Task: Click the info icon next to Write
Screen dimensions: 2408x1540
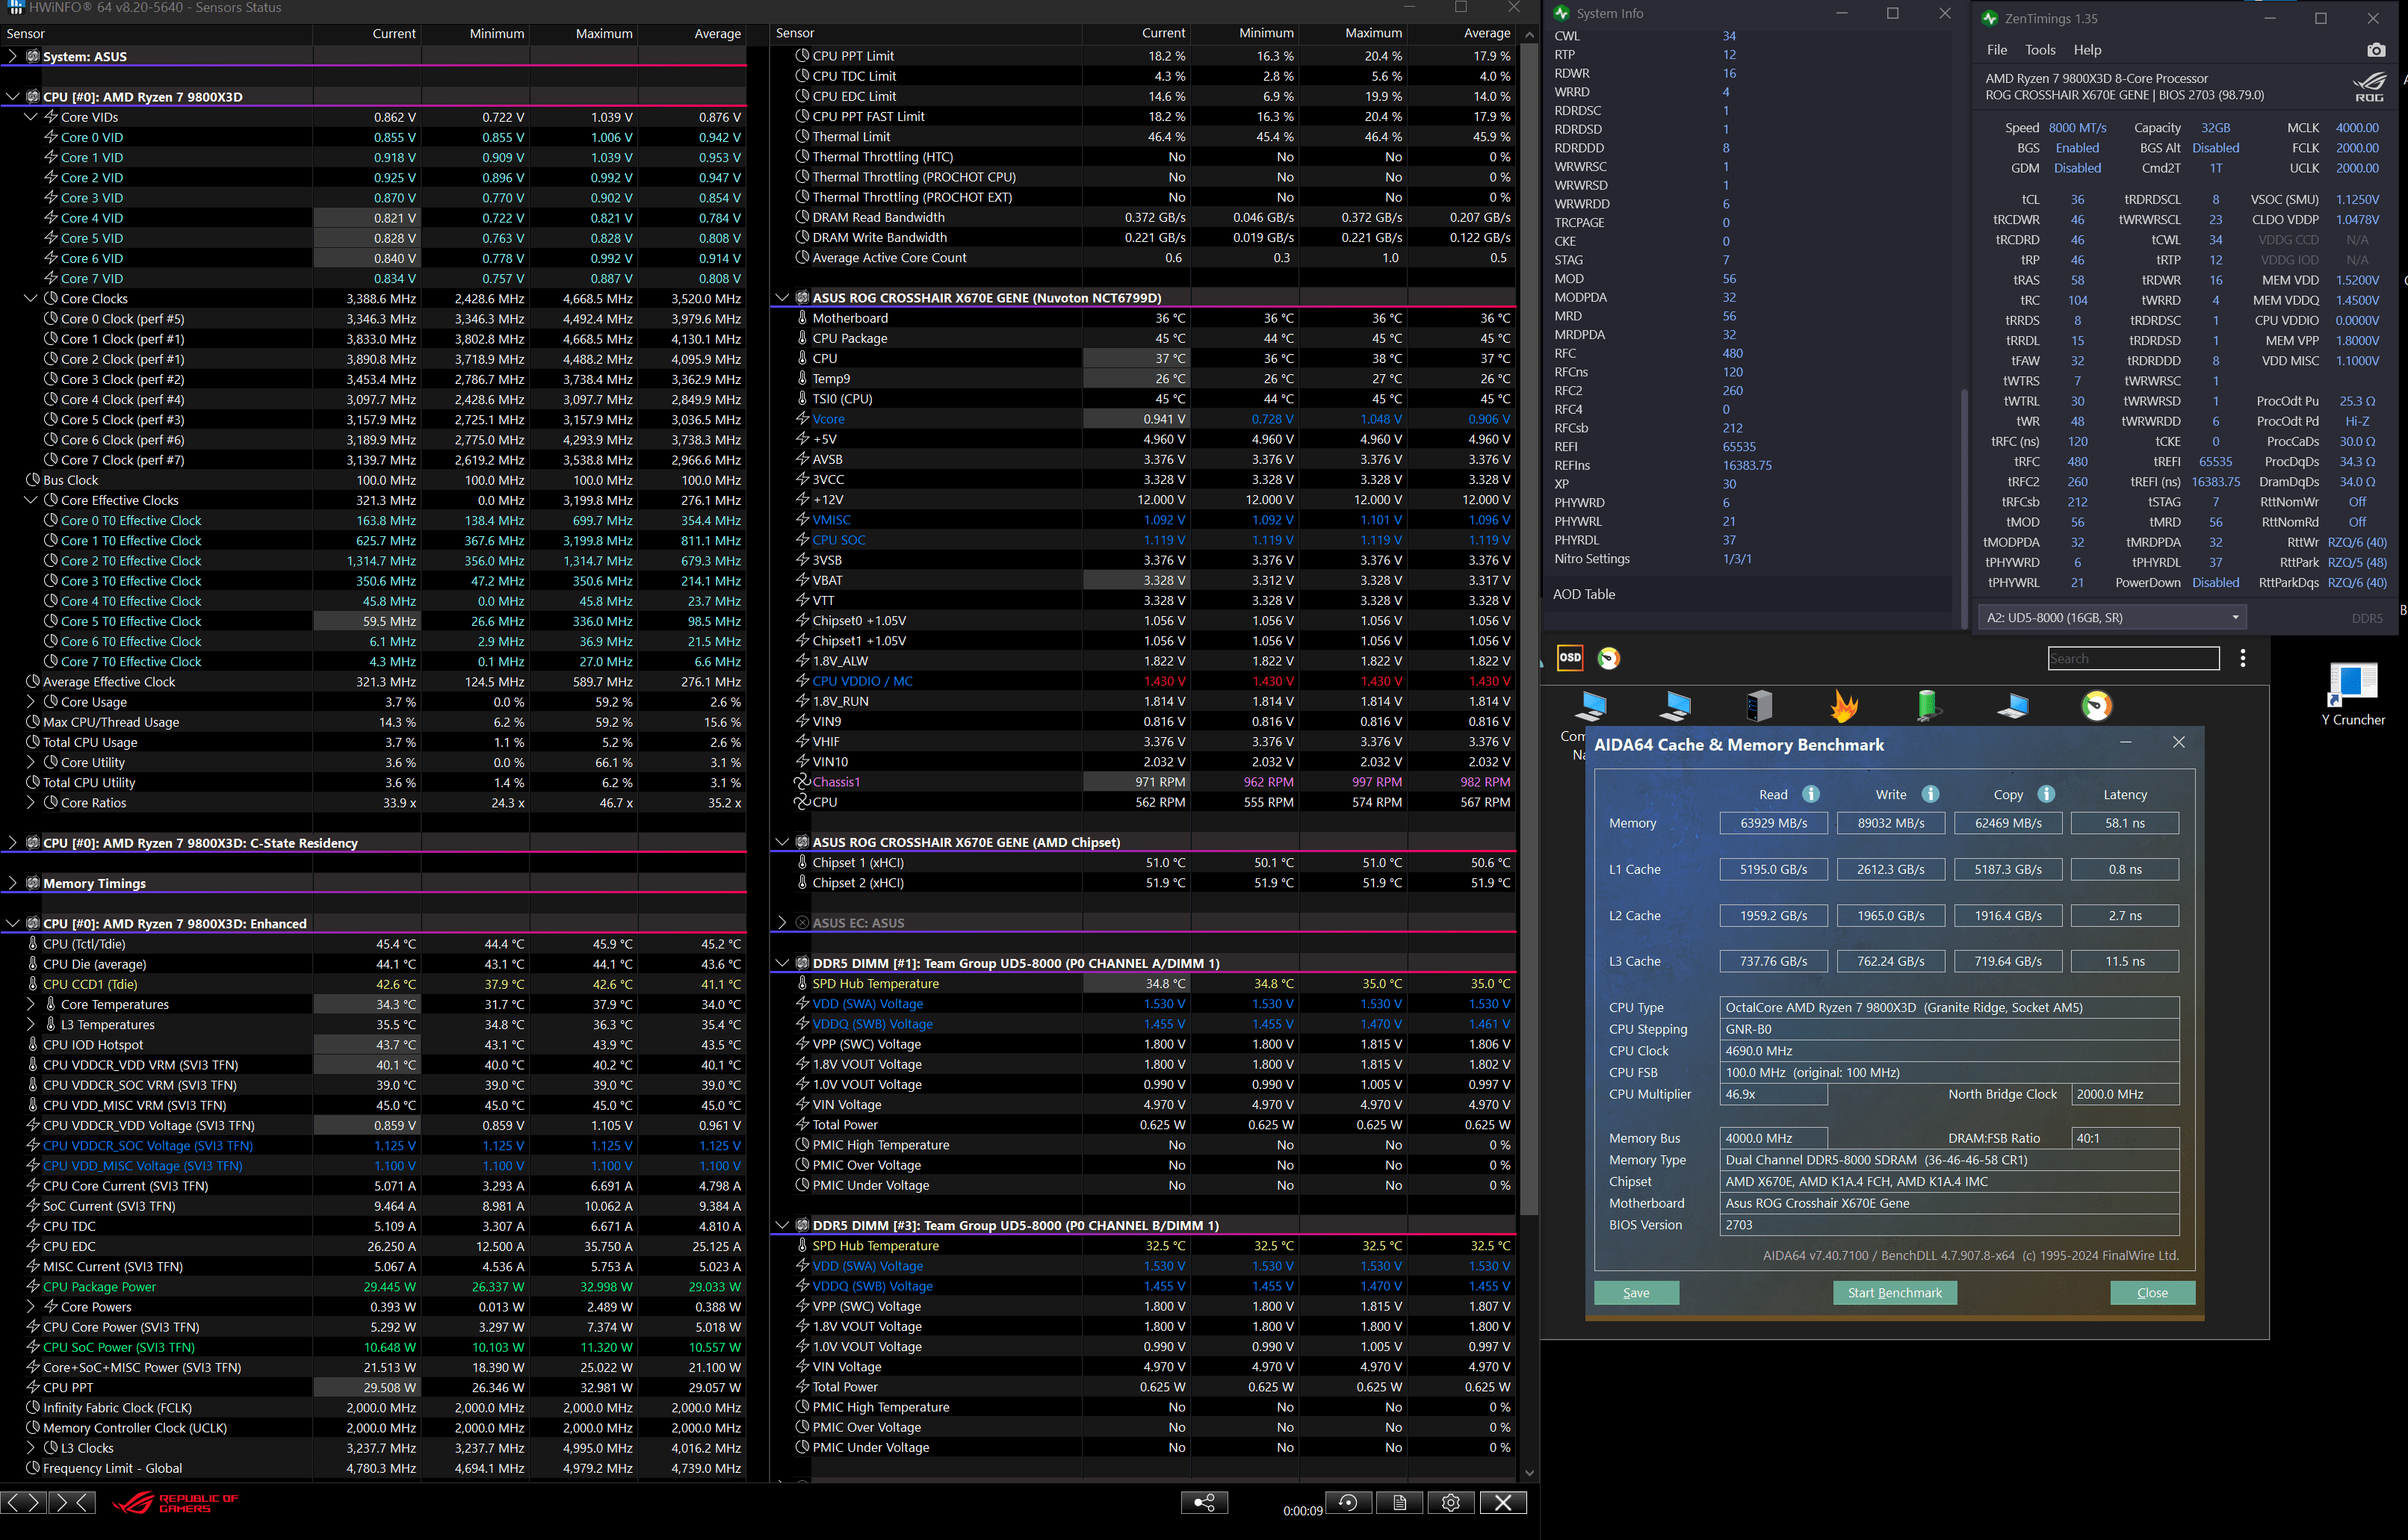Action: (1930, 794)
